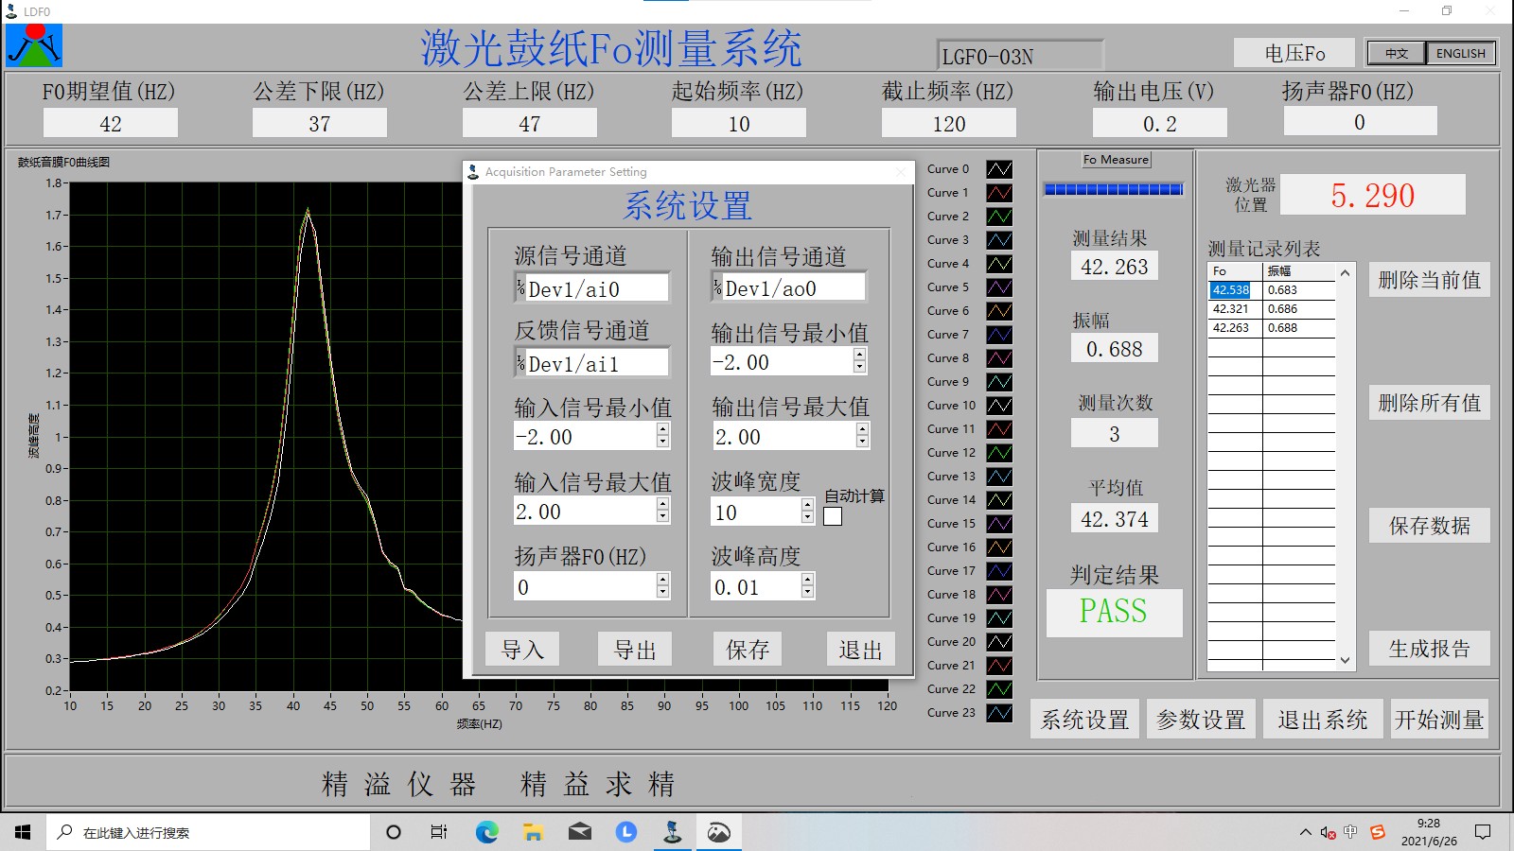
Task: Click the volume icon in system tray
Action: click(1328, 832)
